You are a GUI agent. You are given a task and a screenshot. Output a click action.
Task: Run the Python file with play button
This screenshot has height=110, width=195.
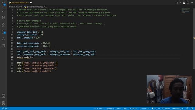pos(178,3)
